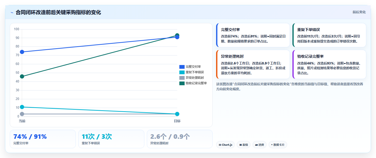Click the 验收记录完整率 point at 当前 (46)

pos(22,76)
